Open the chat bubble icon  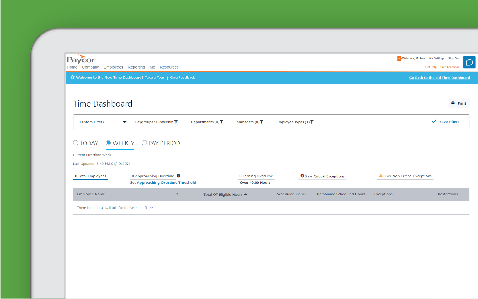(x=469, y=62)
